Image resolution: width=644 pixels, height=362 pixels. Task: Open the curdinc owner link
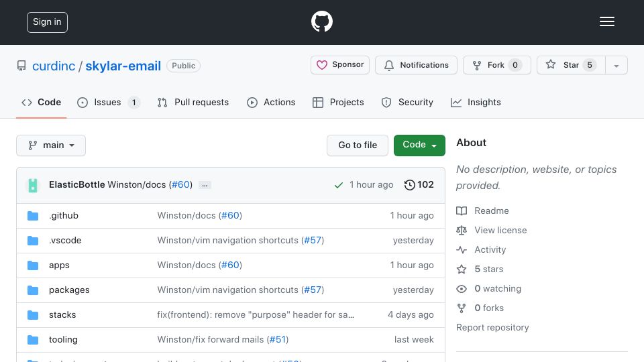pos(54,66)
